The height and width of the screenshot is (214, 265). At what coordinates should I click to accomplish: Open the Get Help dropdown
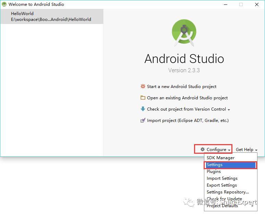[246, 150]
